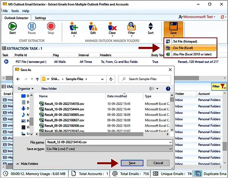This screenshot has height=178, width=228.
Task: Open the Add button dropdown arrow
Action: [74, 36]
